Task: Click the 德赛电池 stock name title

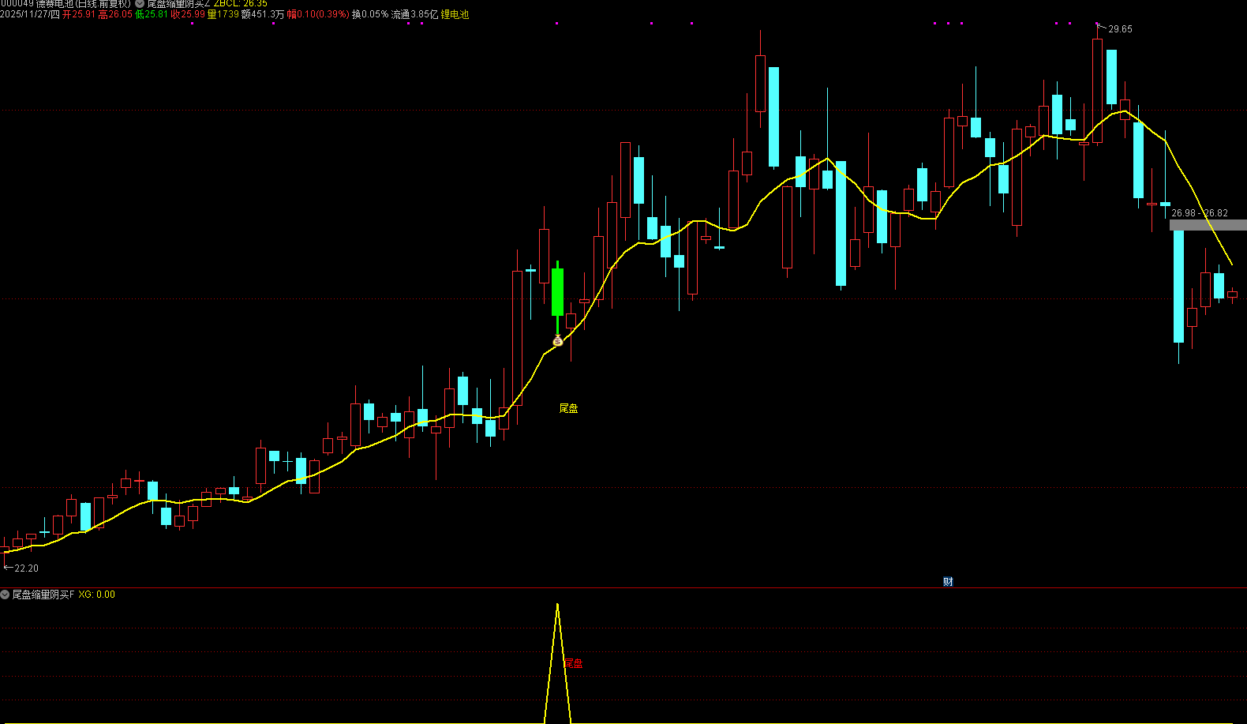Action: tap(66, 4)
